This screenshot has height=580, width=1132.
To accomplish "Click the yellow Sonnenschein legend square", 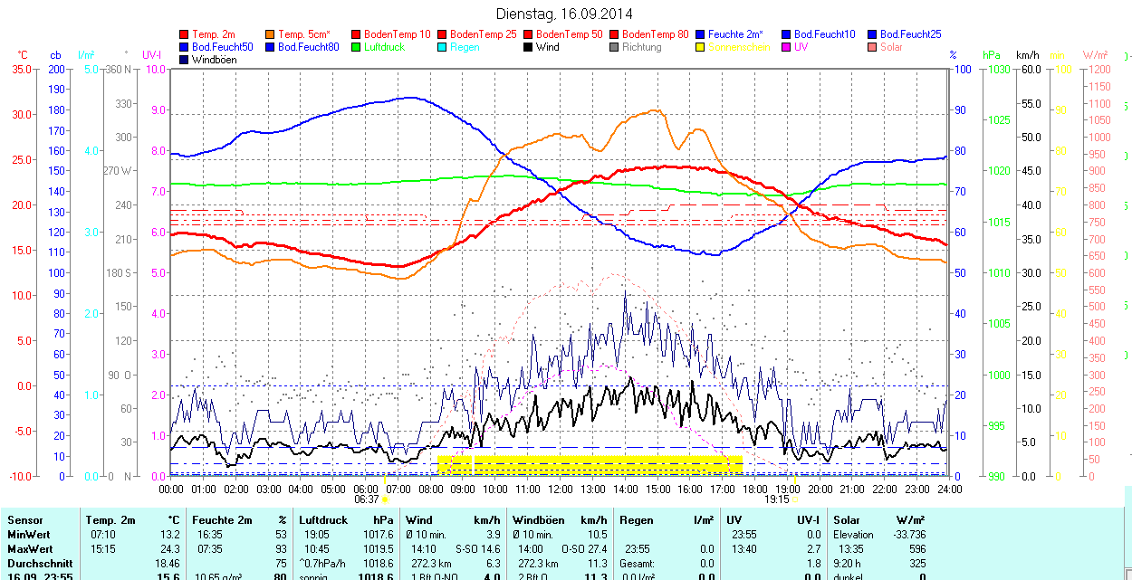I will [x=700, y=47].
